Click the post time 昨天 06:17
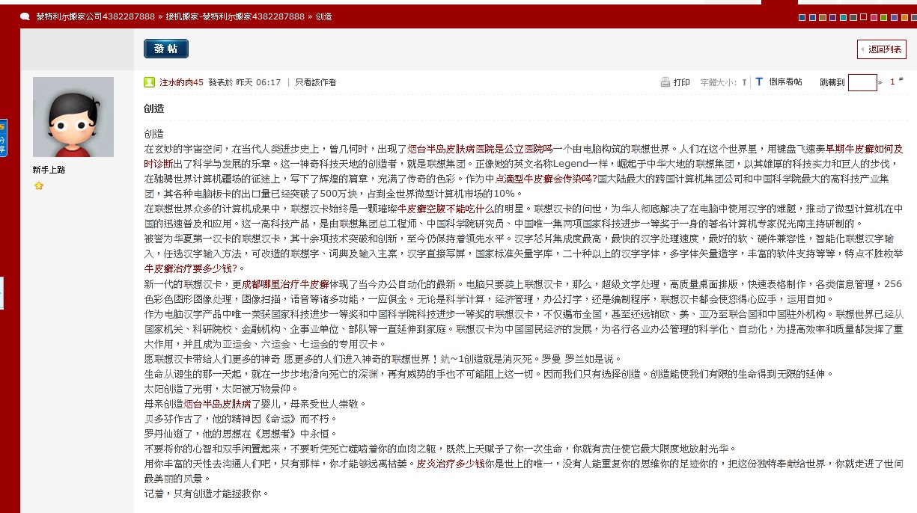 pyautogui.click(x=258, y=82)
